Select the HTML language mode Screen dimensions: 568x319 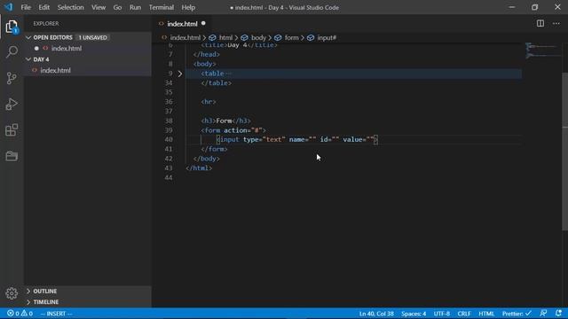pyautogui.click(x=486, y=314)
